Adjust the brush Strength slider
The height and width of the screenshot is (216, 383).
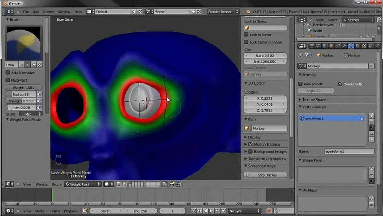(21, 101)
